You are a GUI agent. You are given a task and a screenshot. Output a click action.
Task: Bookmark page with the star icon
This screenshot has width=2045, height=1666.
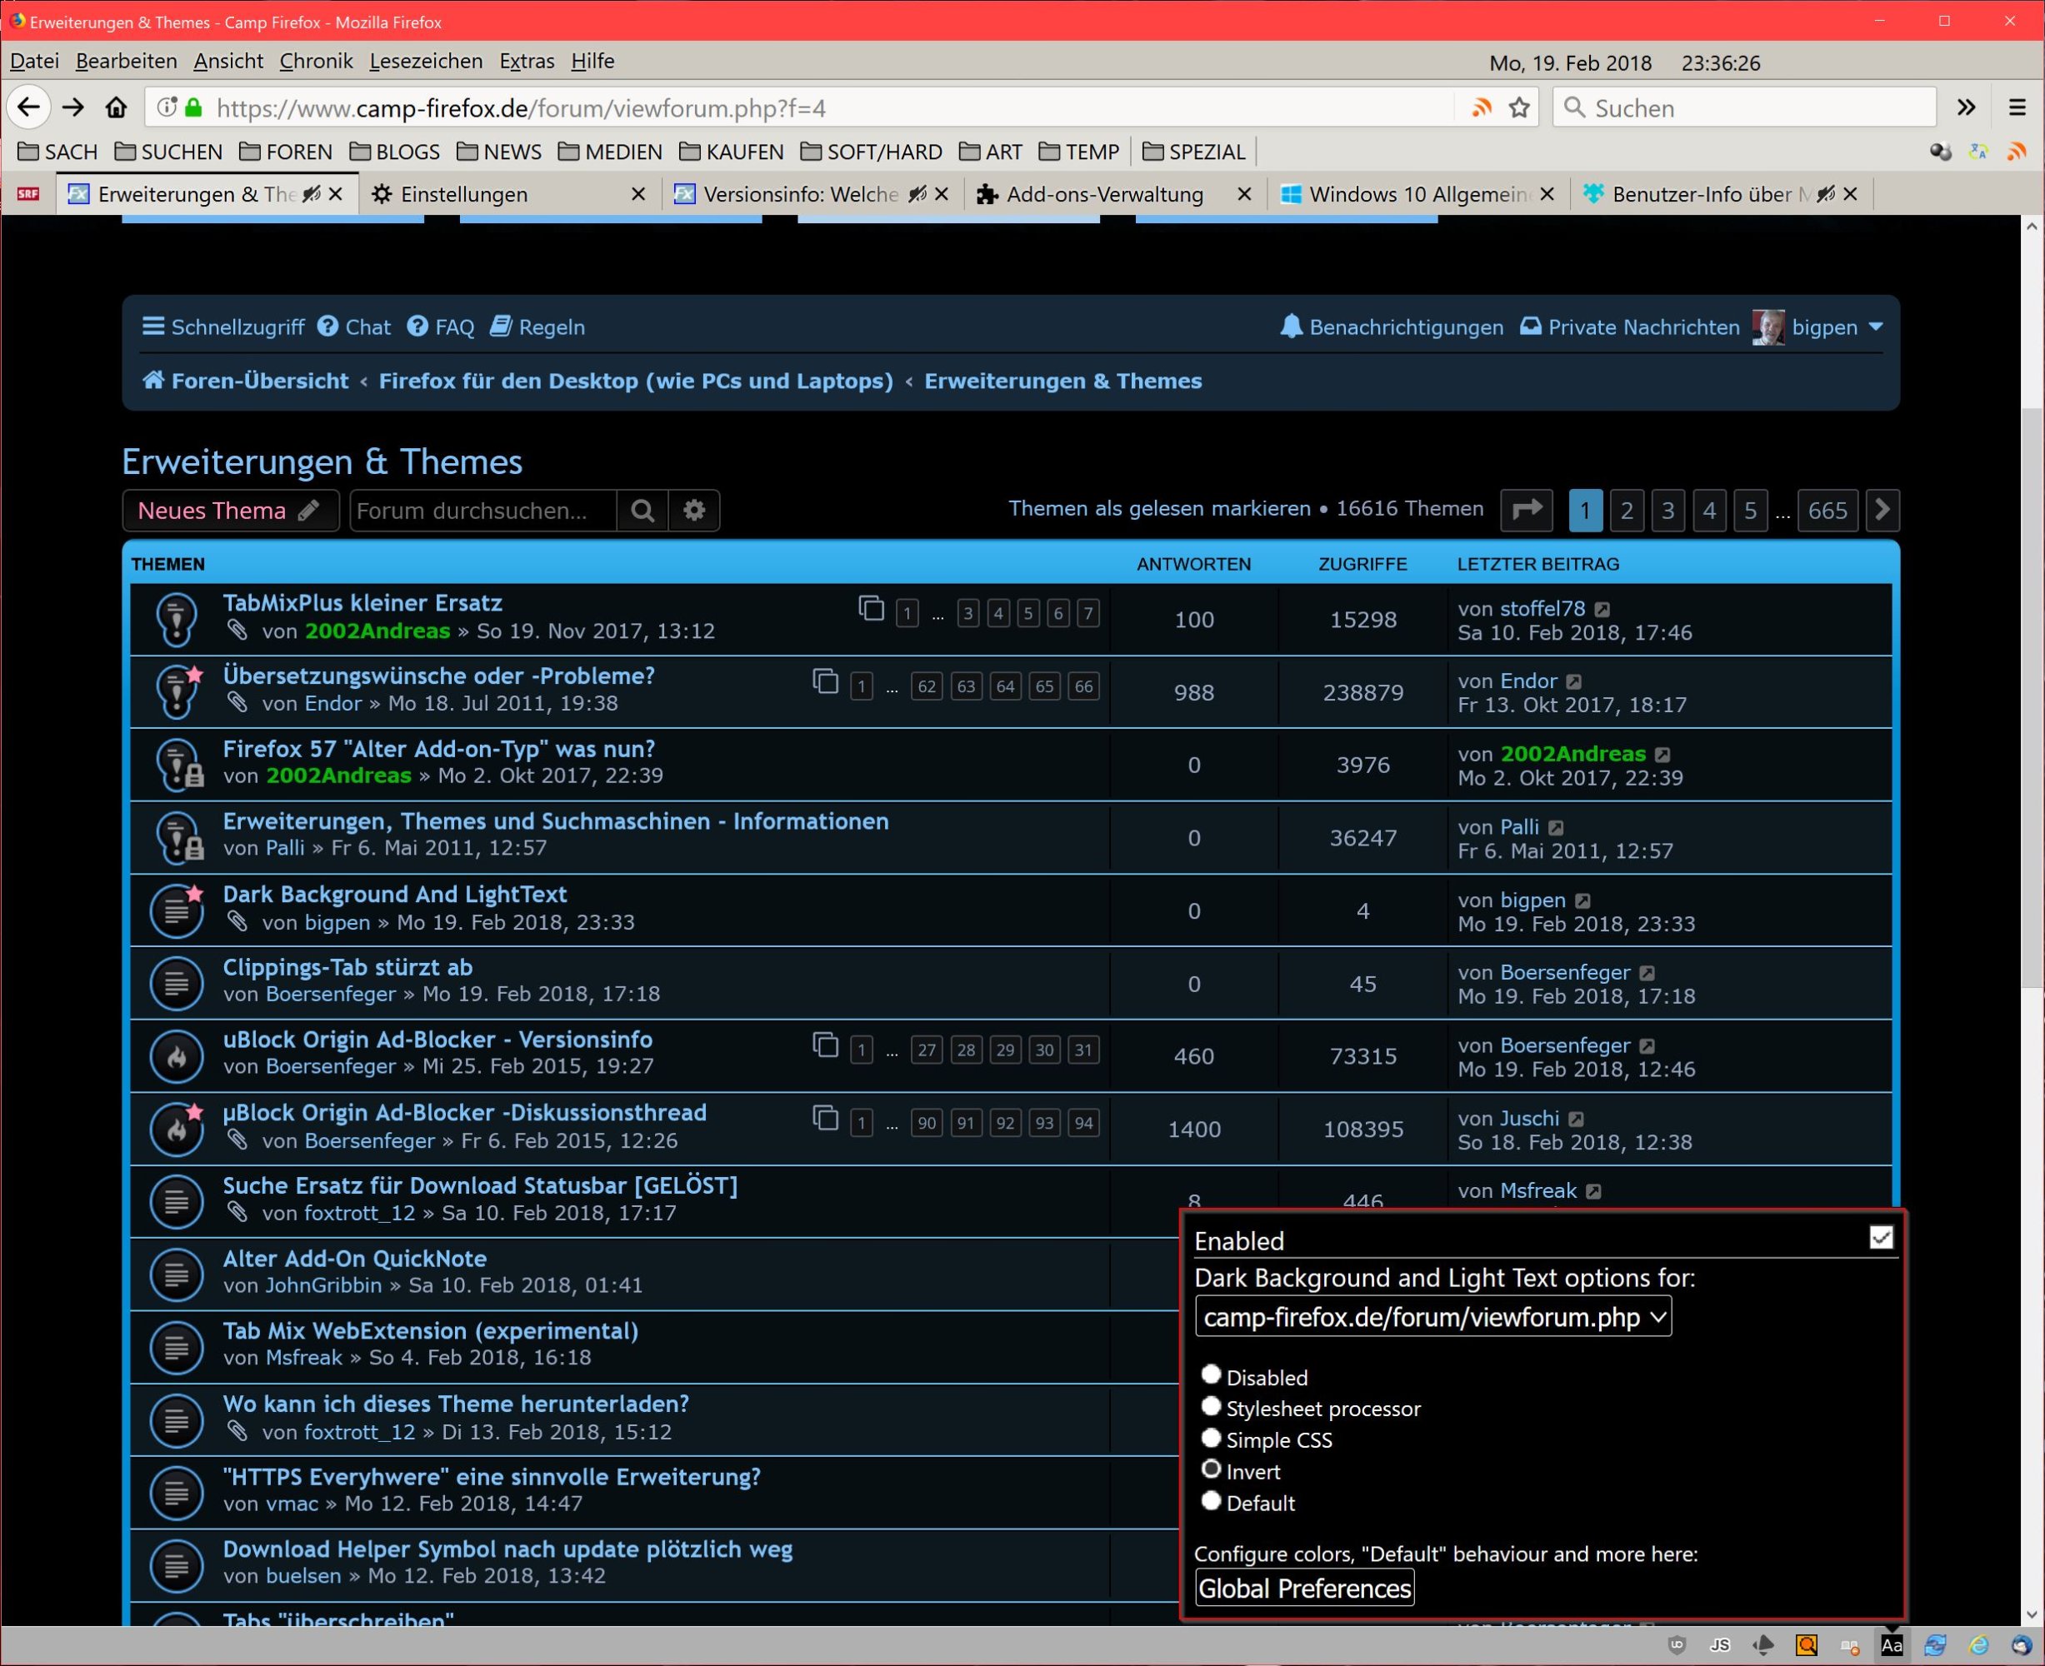pyautogui.click(x=1519, y=107)
